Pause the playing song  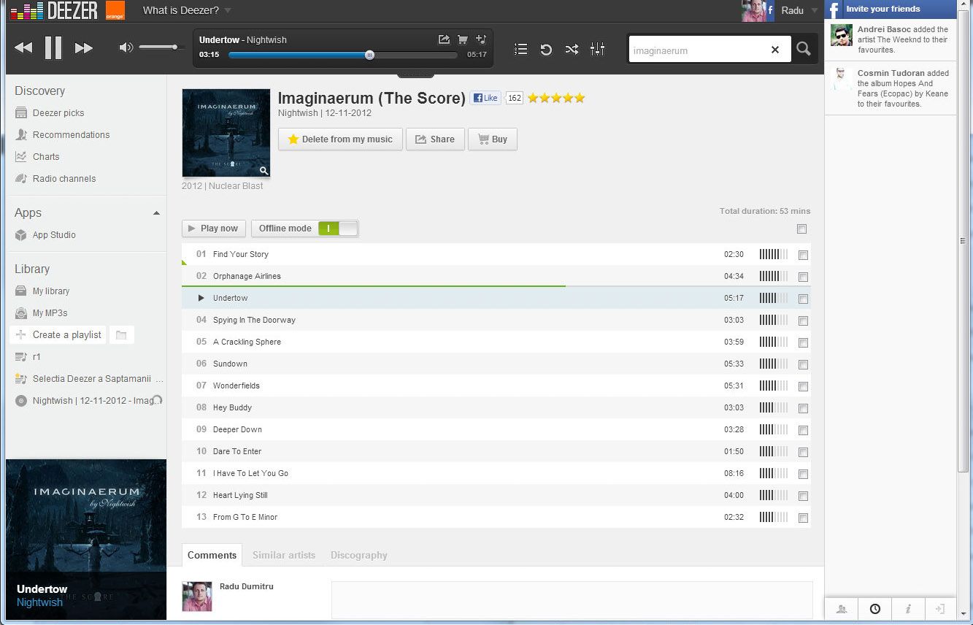click(x=53, y=47)
